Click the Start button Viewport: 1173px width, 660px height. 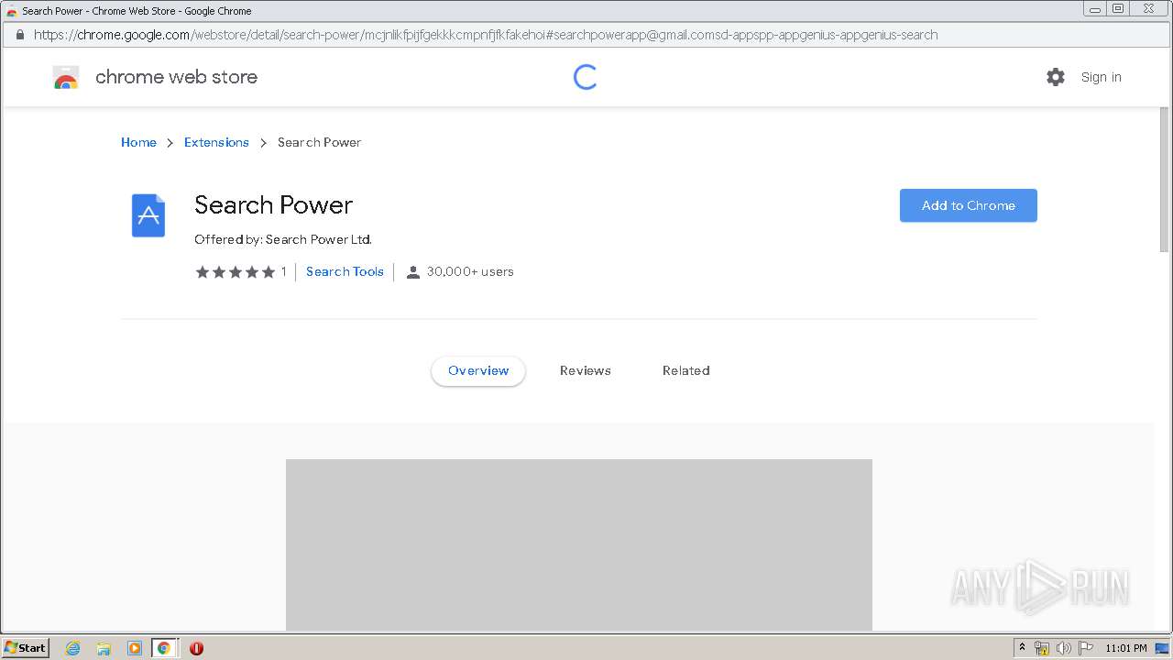(x=25, y=648)
